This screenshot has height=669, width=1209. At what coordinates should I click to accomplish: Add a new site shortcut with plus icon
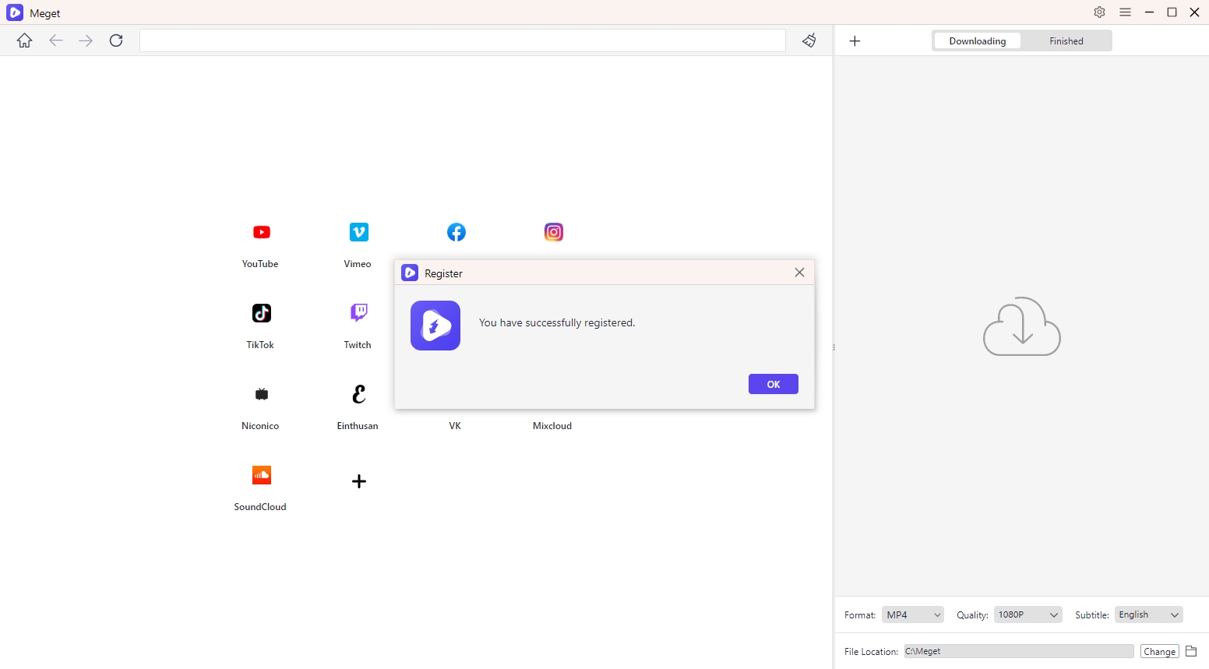(x=358, y=481)
